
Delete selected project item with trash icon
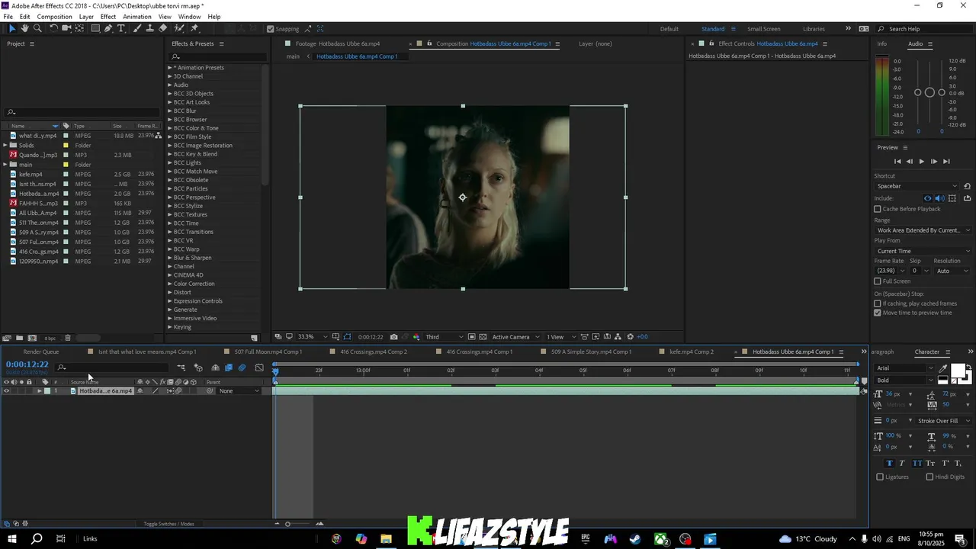pos(67,338)
